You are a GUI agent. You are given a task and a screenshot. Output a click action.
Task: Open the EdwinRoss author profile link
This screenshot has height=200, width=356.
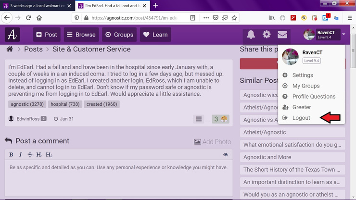[27, 119]
